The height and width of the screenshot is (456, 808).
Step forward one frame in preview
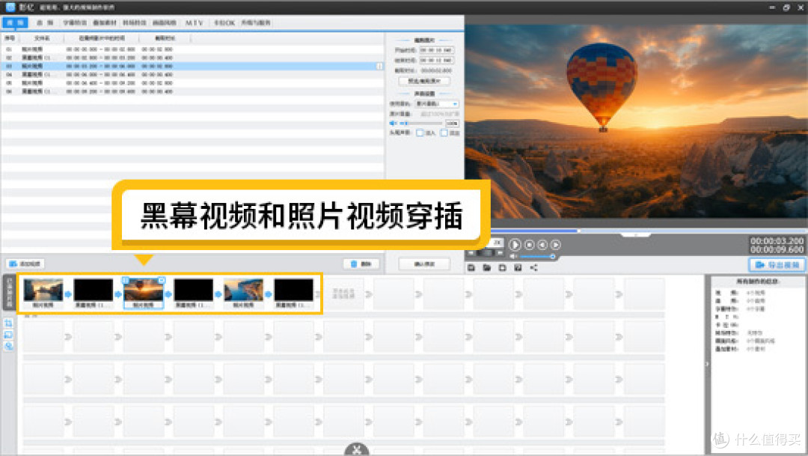[x=555, y=245]
